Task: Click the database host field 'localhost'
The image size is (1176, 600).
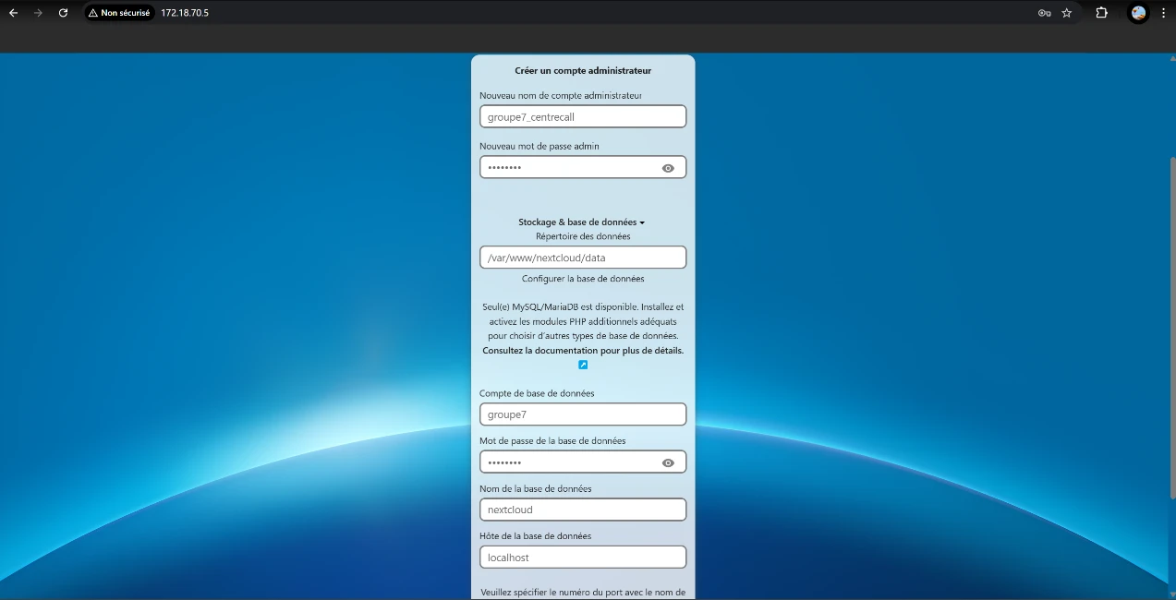Action: click(583, 558)
